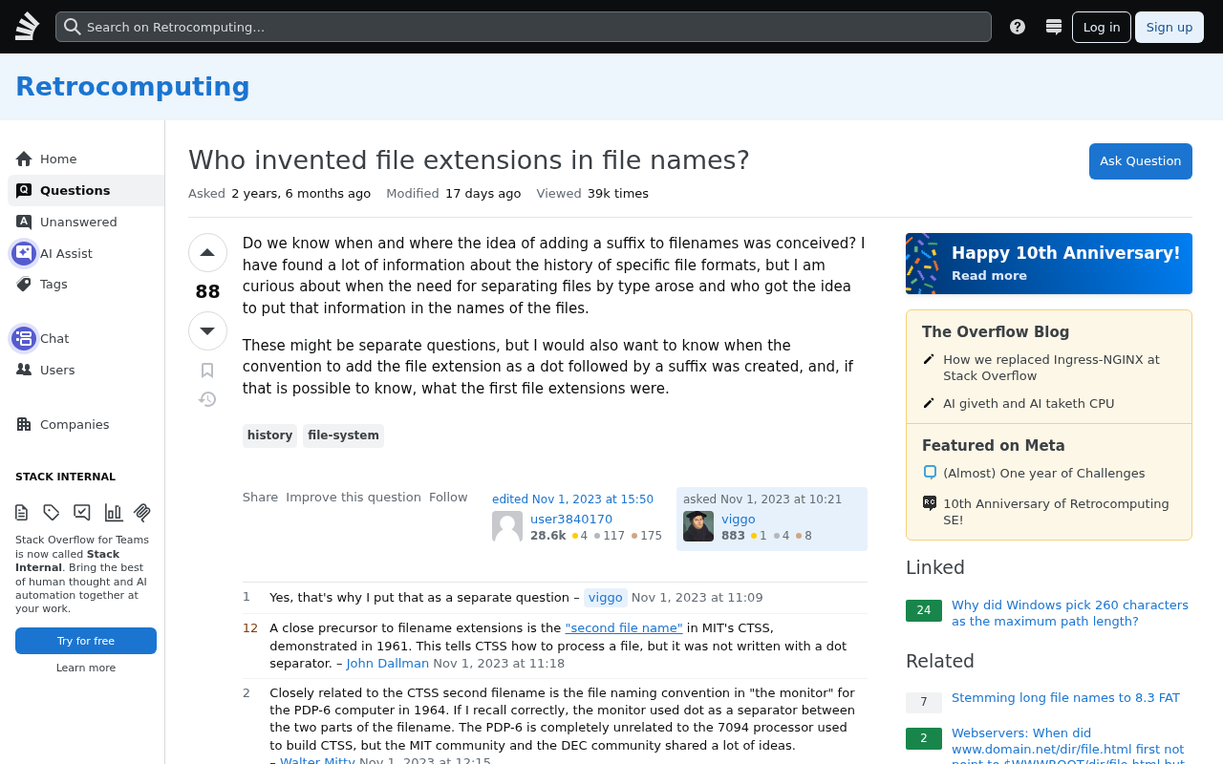This screenshot has height=764, width=1223.
Task: Open the Tags page
Action: click(x=86, y=284)
